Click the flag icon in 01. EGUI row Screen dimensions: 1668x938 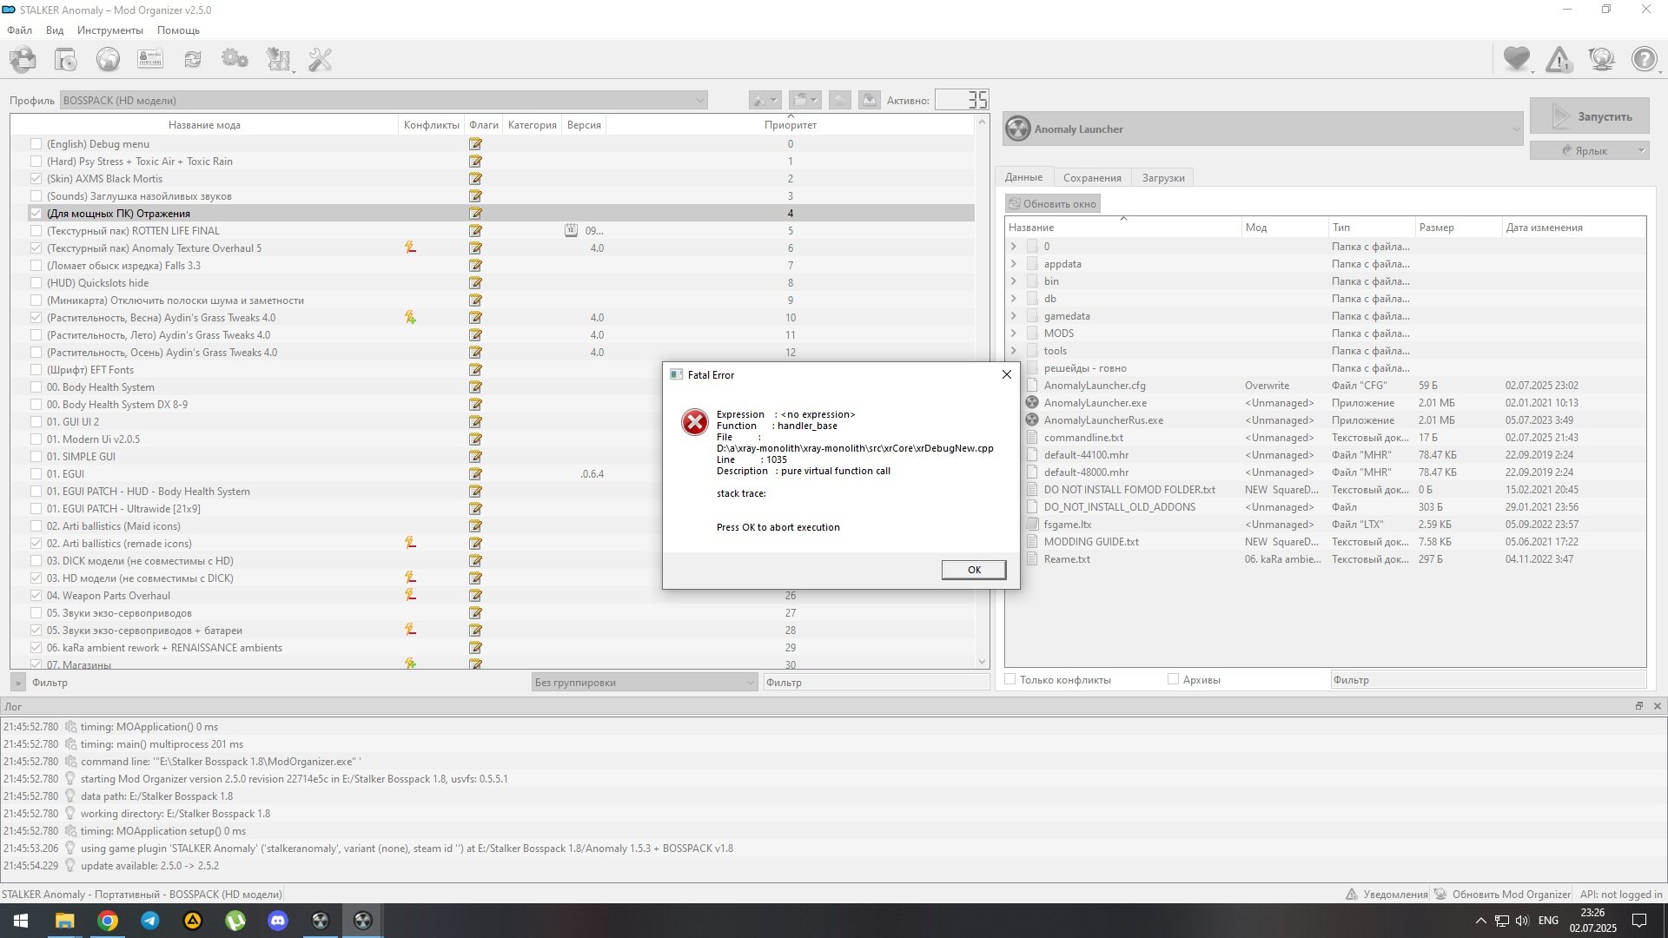click(x=475, y=474)
